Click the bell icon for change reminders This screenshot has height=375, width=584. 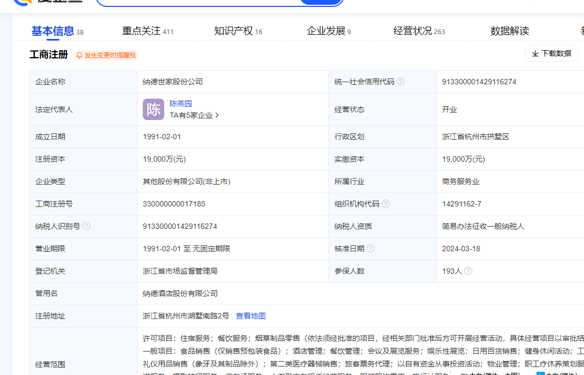tap(79, 55)
